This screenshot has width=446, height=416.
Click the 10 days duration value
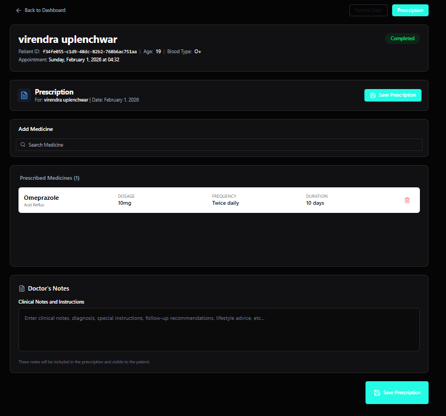[315, 203]
